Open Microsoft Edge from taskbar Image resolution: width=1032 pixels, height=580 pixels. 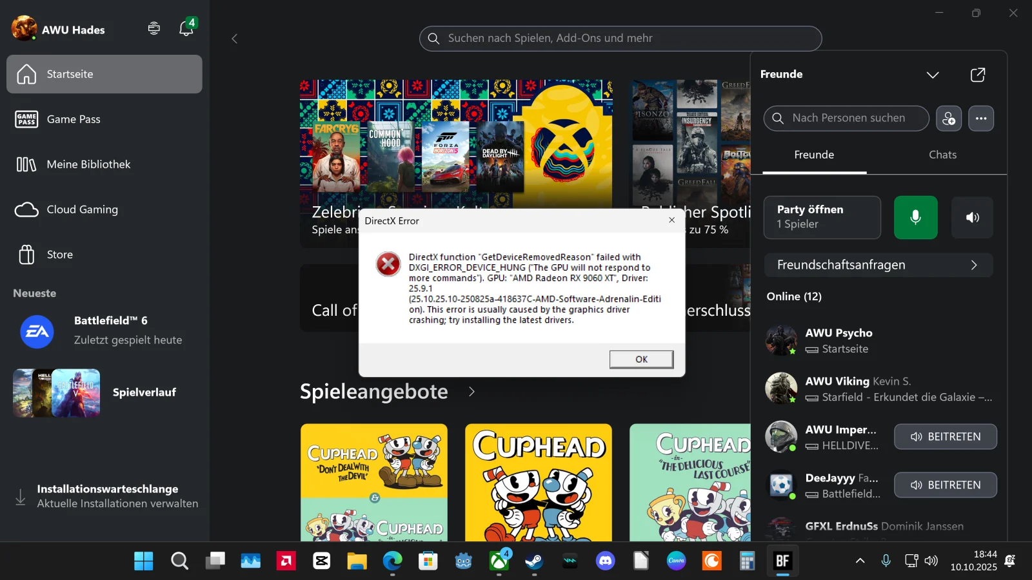pyautogui.click(x=392, y=561)
